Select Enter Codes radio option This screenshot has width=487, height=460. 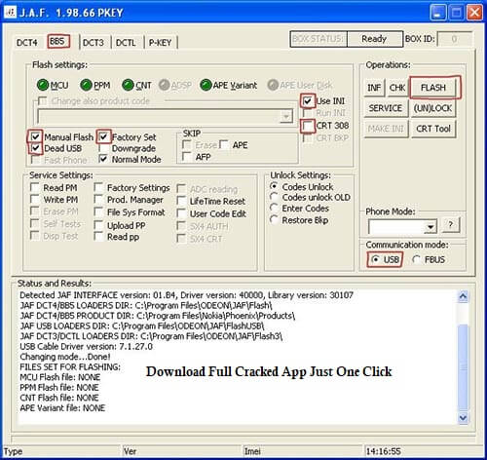(274, 208)
